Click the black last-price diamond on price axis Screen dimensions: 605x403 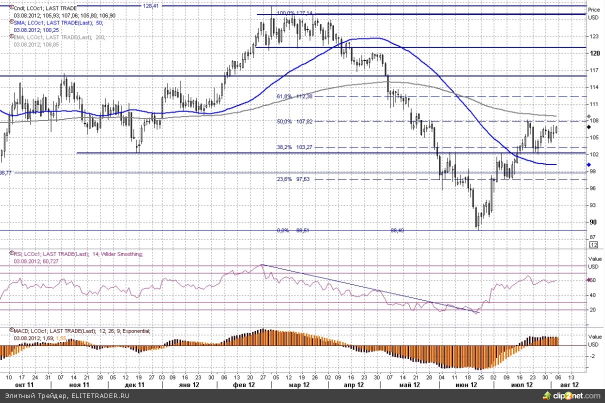pyautogui.click(x=588, y=127)
